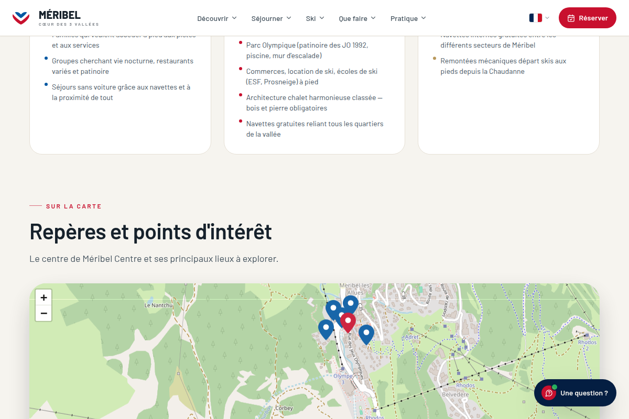Click the text about Parc Olympique patinoire
629x419 pixels.
tap(307, 50)
